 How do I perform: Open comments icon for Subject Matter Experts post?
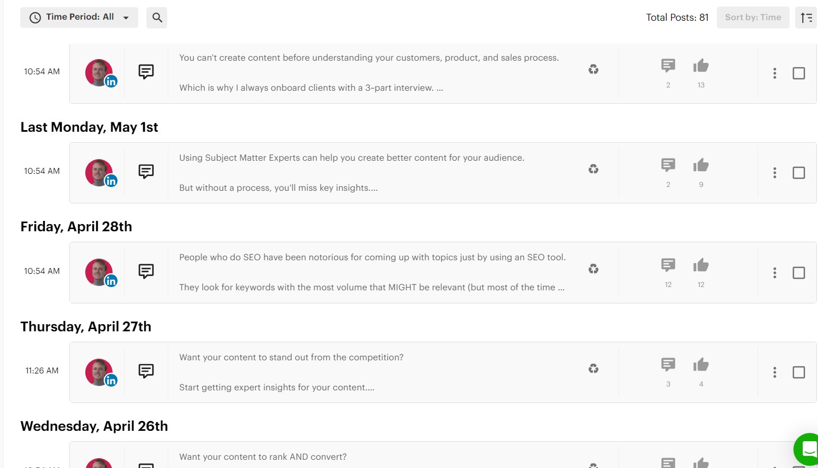668,165
